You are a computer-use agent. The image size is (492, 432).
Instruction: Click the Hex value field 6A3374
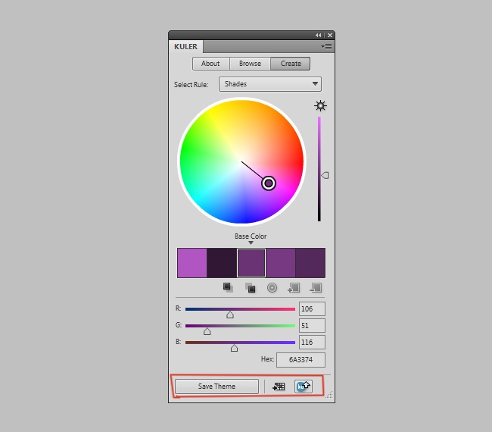click(300, 360)
